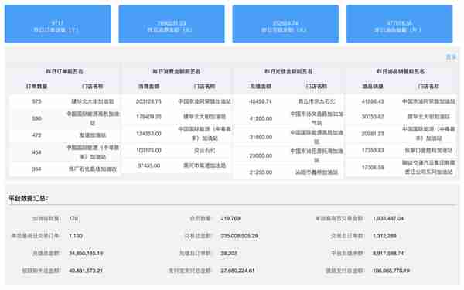Viewport: 464px width, 290px height.
Task: Click the 昨日消费金额前五名 table title
Action: click(x=176, y=71)
